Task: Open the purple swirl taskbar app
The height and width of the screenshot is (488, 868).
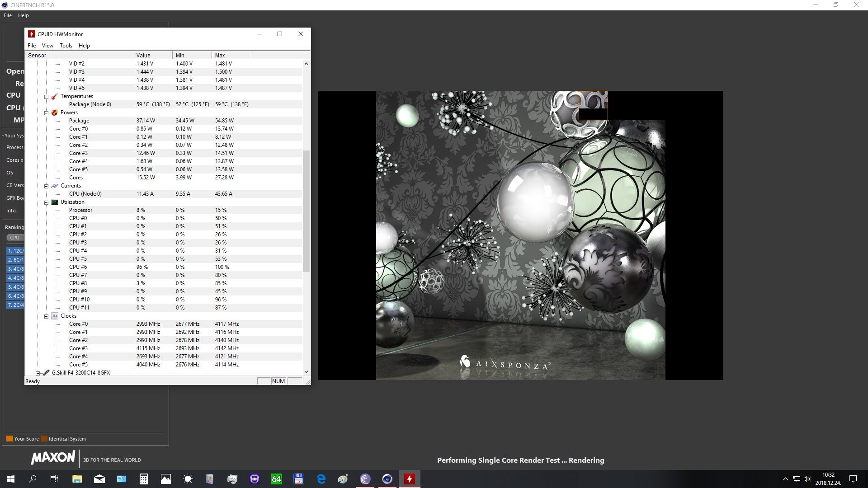Action: click(x=365, y=479)
